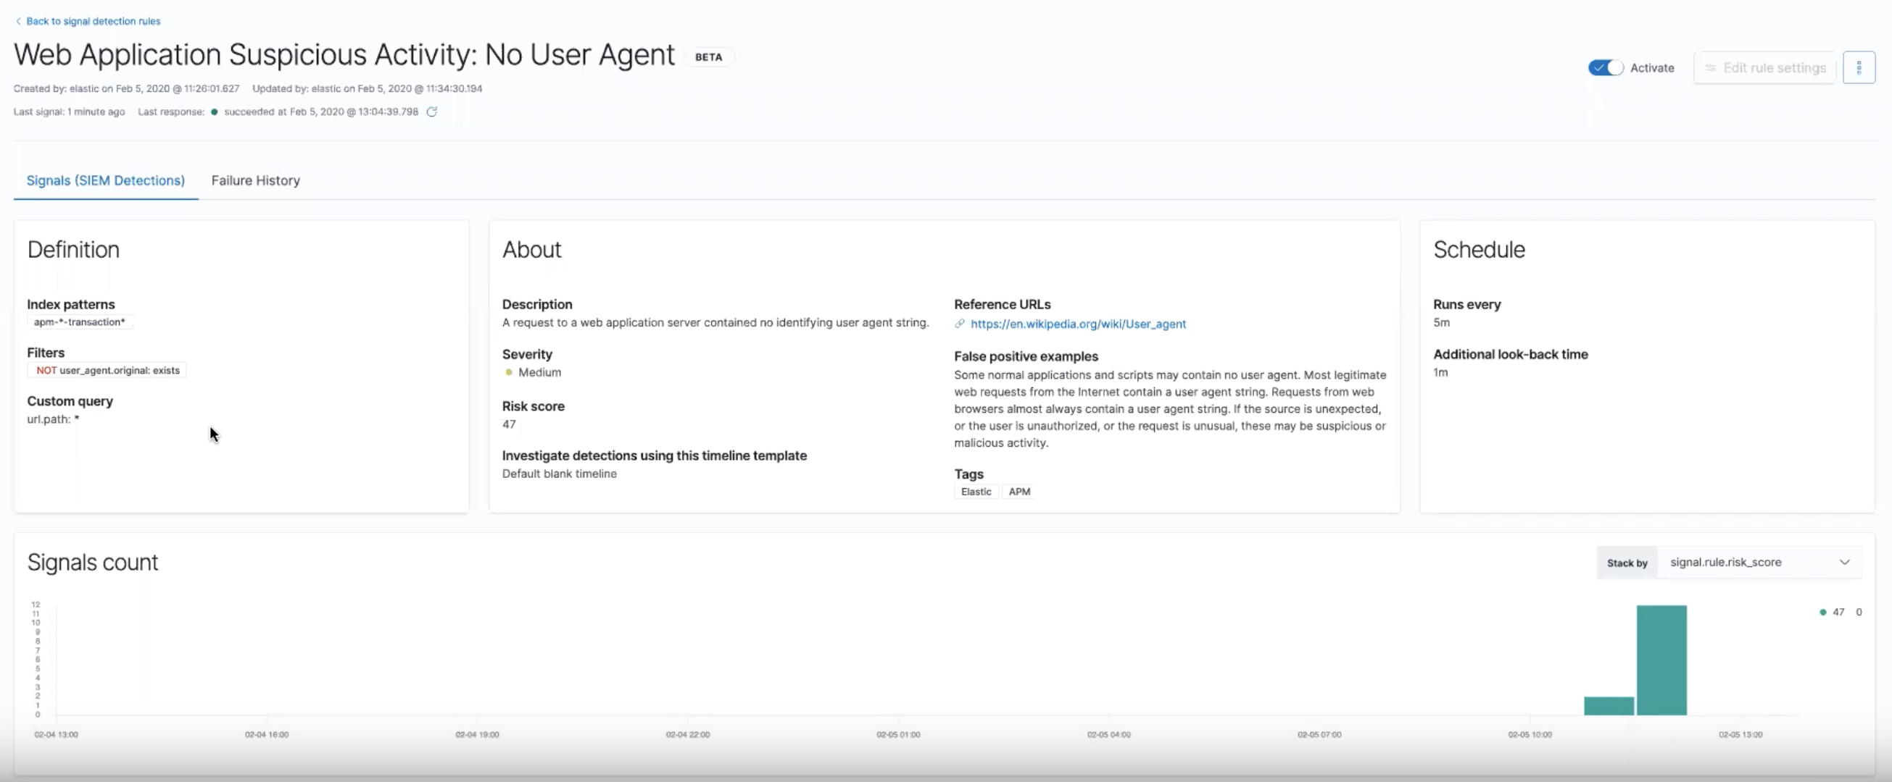Open the three-dot more actions menu
Image resolution: width=1892 pixels, height=782 pixels.
click(1858, 67)
